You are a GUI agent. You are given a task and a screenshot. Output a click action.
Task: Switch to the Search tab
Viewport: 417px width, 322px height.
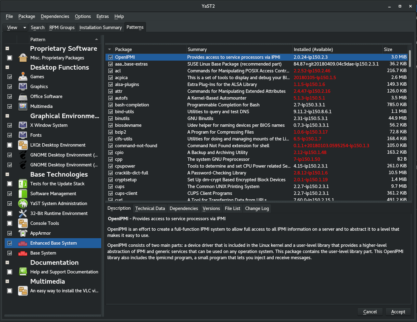coord(37,27)
